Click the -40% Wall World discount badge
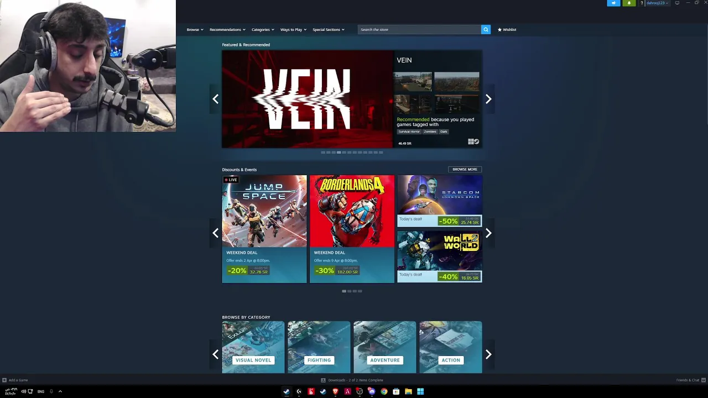Image resolution: width=708 pixels, height=398 pixels. click(448, 276)
